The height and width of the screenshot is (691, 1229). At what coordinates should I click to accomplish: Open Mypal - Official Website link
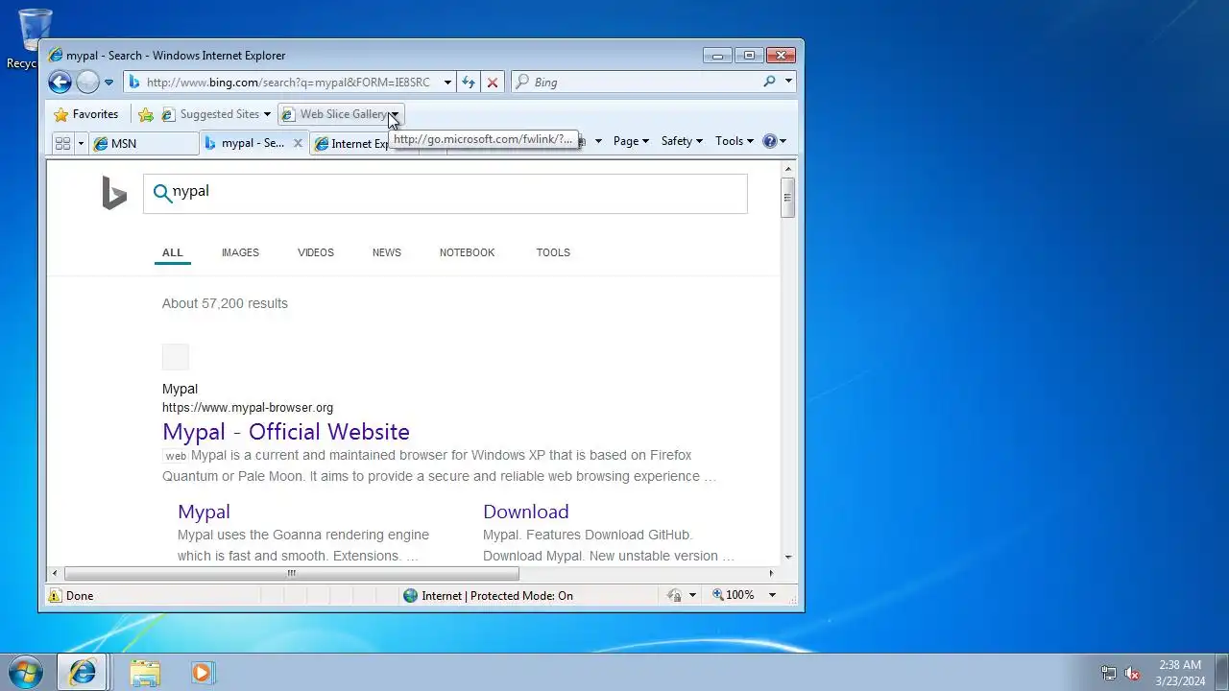286,432
